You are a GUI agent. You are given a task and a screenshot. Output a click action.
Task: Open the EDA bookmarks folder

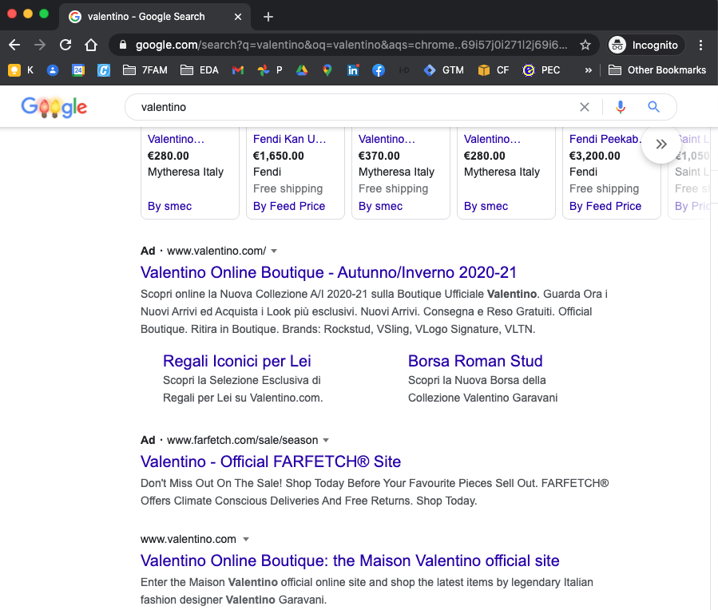pos(200,70)
